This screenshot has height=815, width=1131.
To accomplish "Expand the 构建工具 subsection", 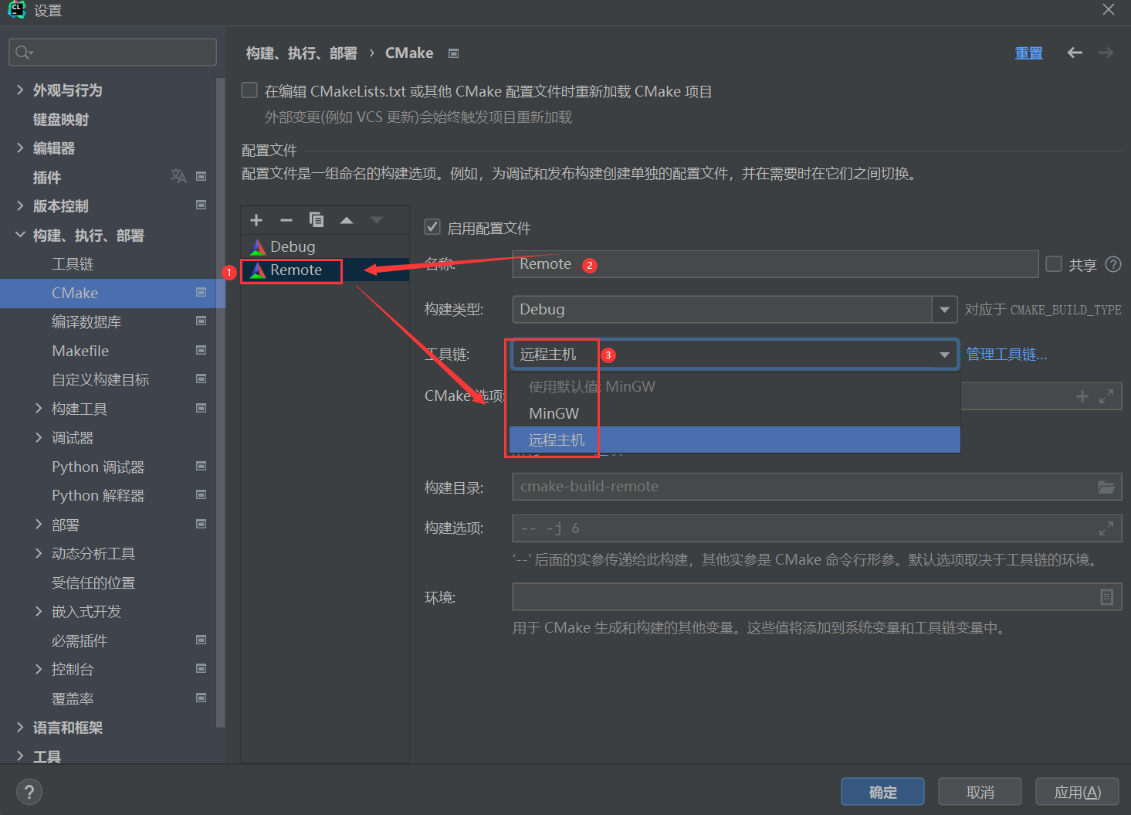I will click(39, 409).
